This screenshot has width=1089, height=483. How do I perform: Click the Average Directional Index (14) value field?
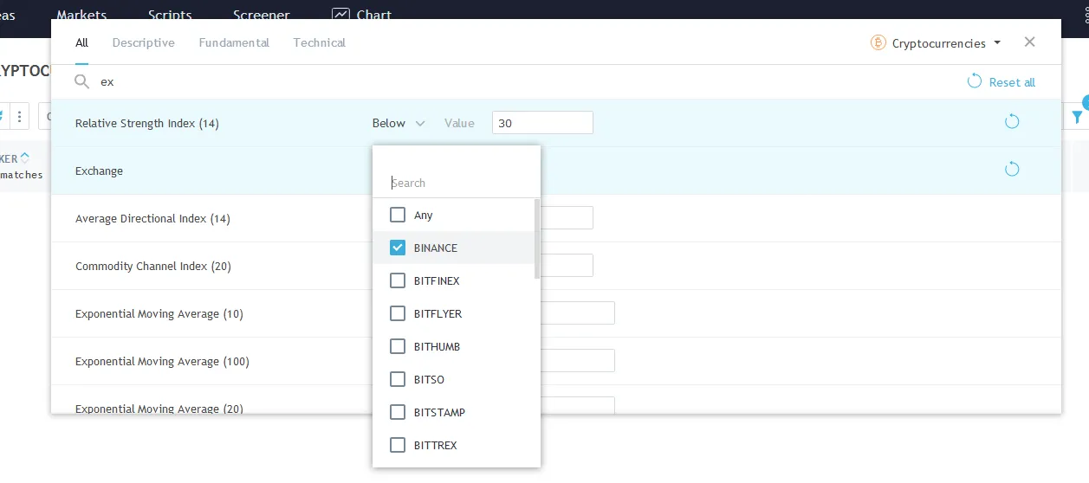click(567, 218)
